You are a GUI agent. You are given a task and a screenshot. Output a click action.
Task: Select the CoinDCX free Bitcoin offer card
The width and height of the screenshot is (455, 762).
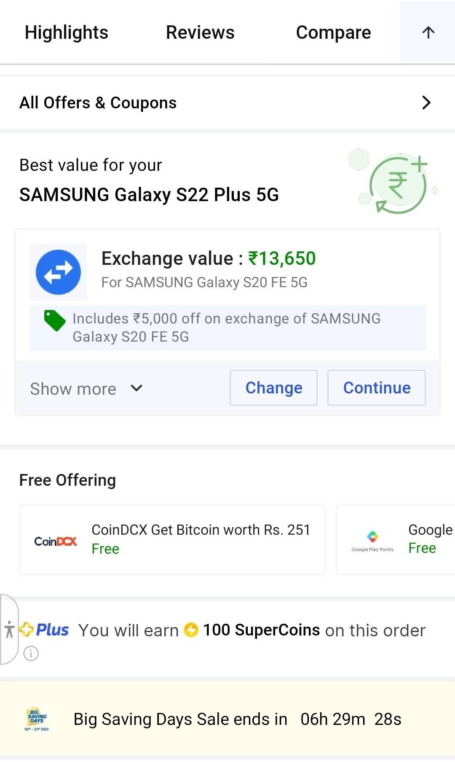pos(172,540)
